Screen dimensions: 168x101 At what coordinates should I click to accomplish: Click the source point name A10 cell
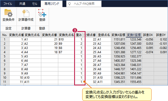pyautogui.click(x=32, y=77)
